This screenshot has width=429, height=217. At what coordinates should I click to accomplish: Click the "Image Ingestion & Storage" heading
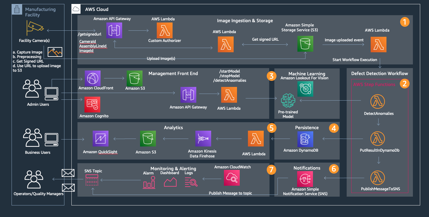coord(245,21)
